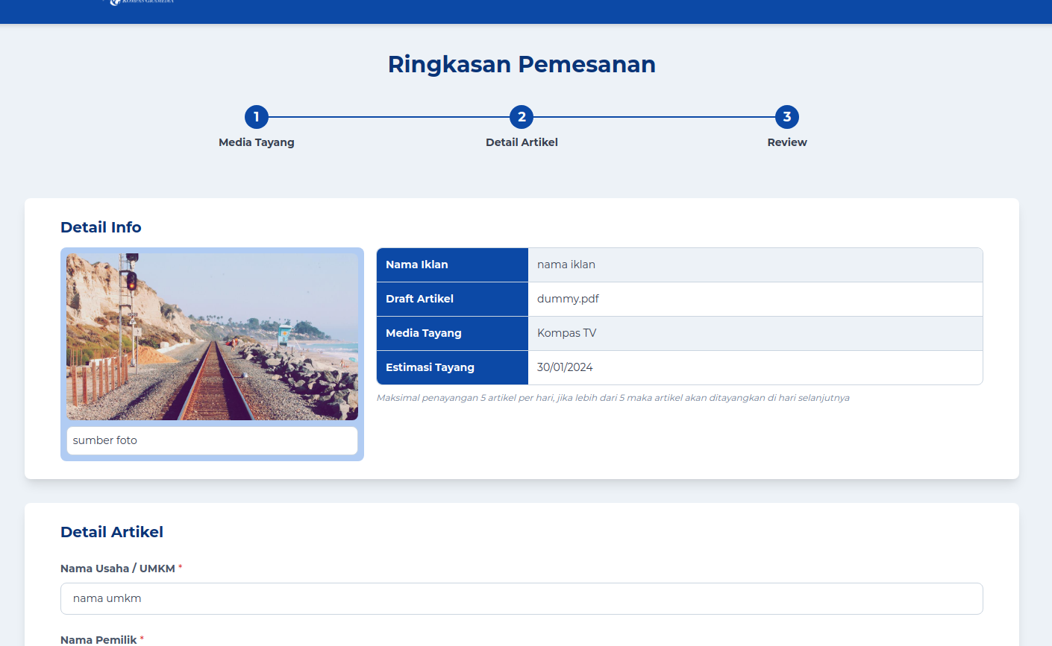Open the railway beach photo thumbnail
1052x646 pixels.
pyautogui.click(x=212, y=337)
